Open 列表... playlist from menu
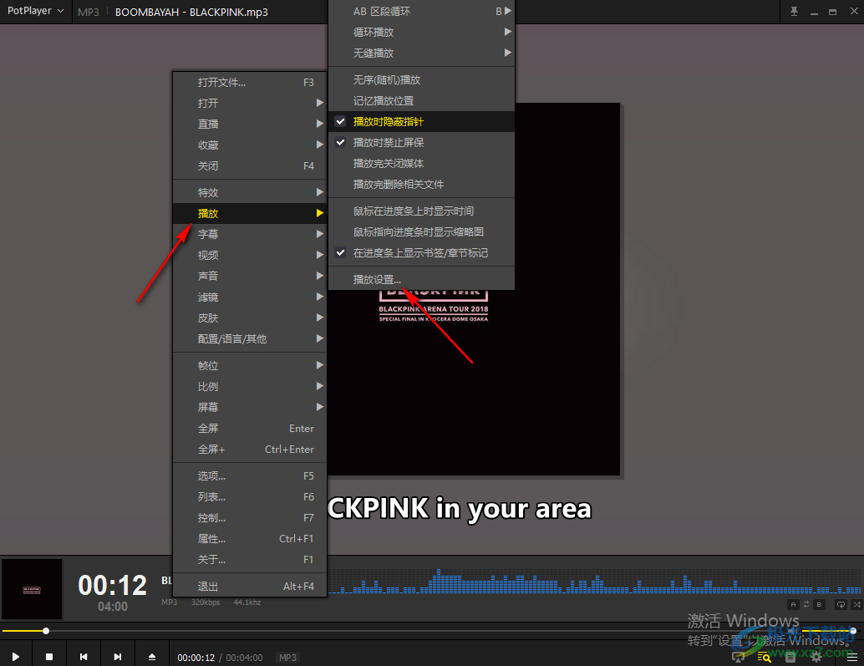Screen dimensions: 864x666 point(250,496)
